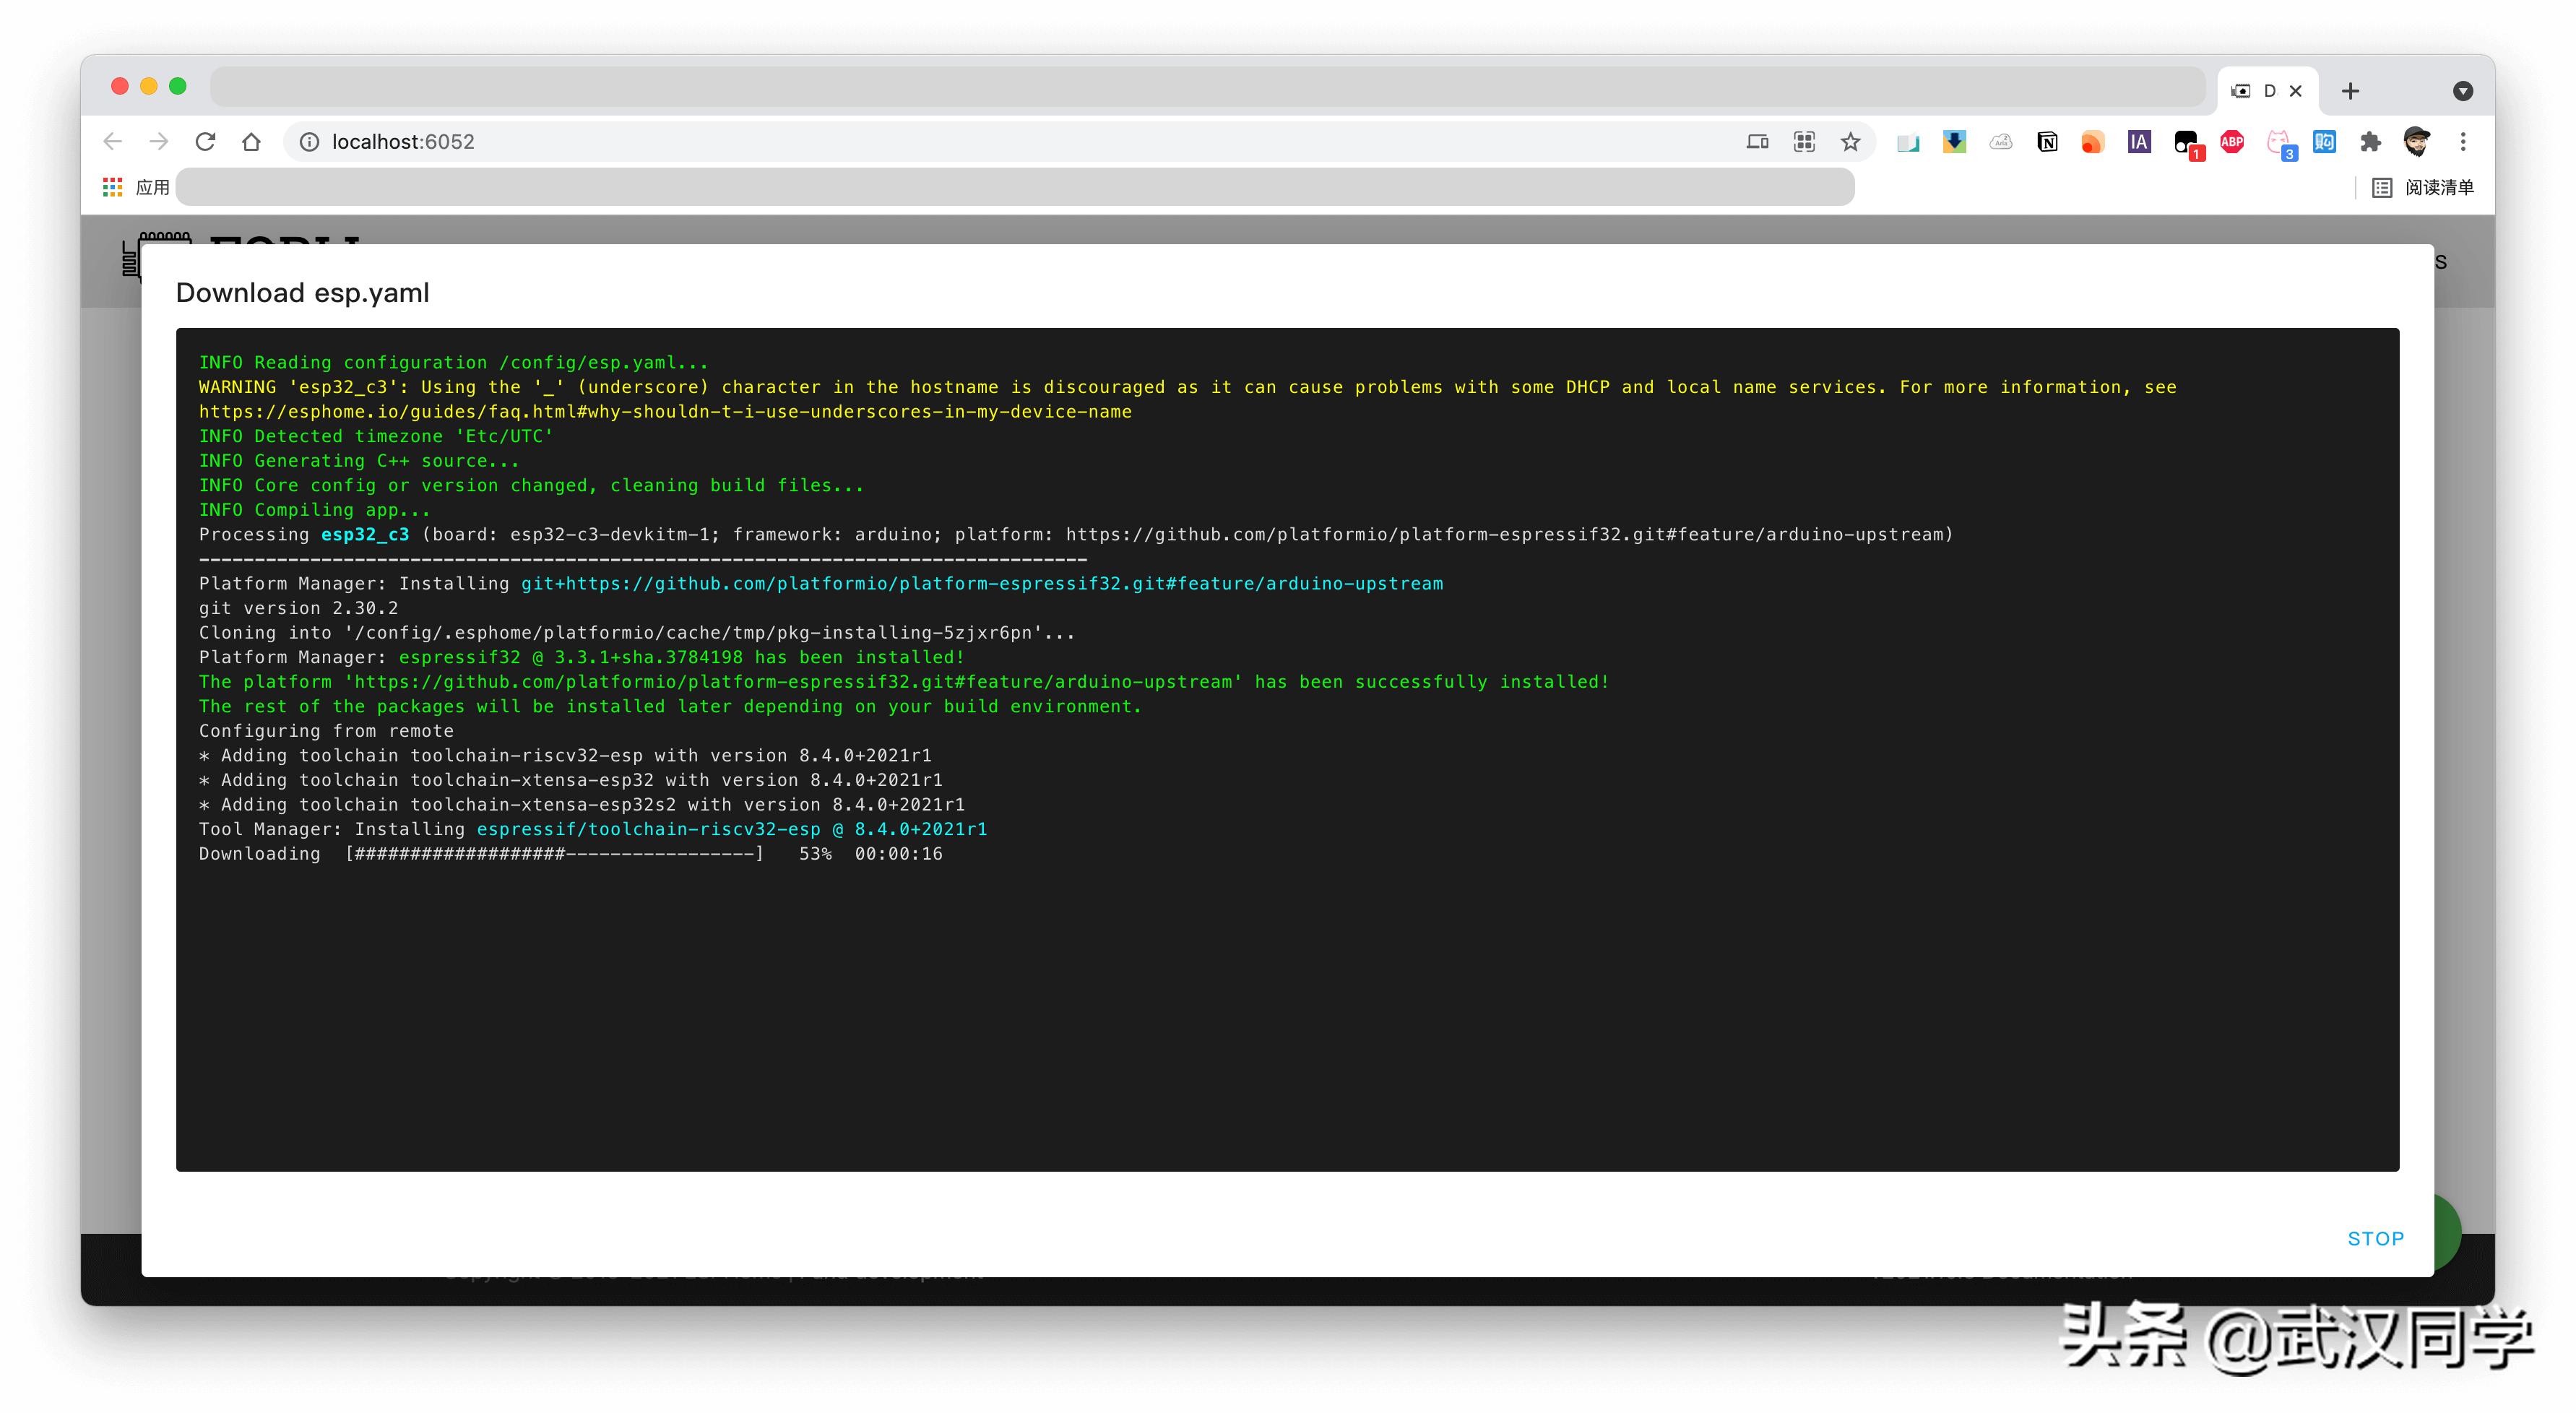Screen dimensions: 2576x1413
Task: Expand the tab search dropdown arrow
Action: point(2462,91)
